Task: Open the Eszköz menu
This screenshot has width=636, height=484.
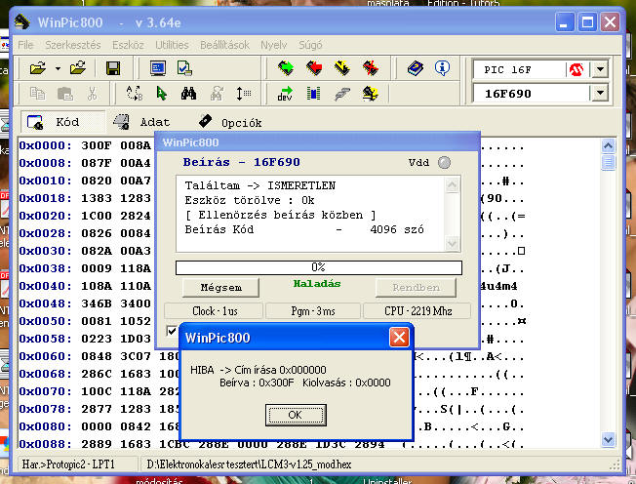Action: pyautogui.click(x=128, y=45)
